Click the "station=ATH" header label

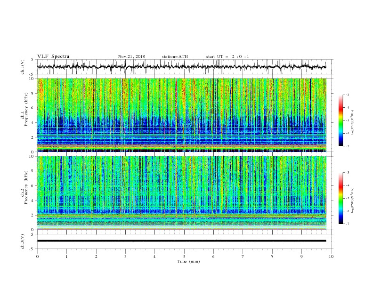175,56
